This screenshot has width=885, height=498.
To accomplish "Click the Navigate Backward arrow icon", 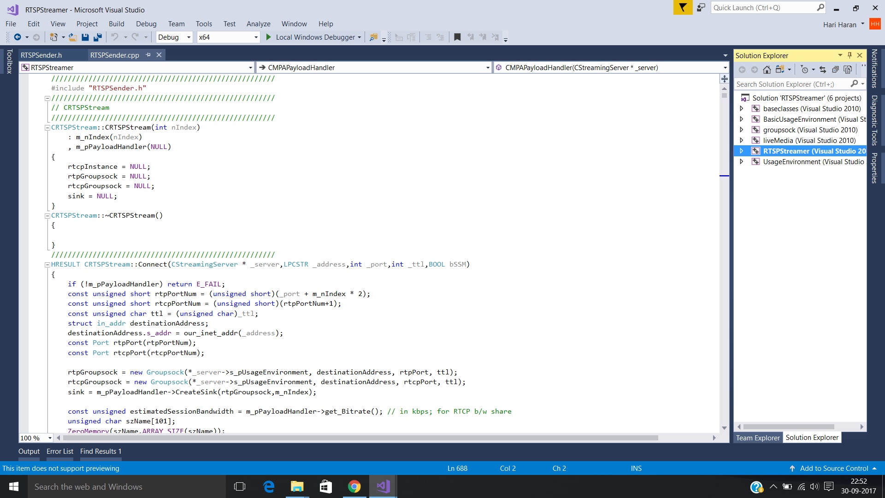I will 18,37.
